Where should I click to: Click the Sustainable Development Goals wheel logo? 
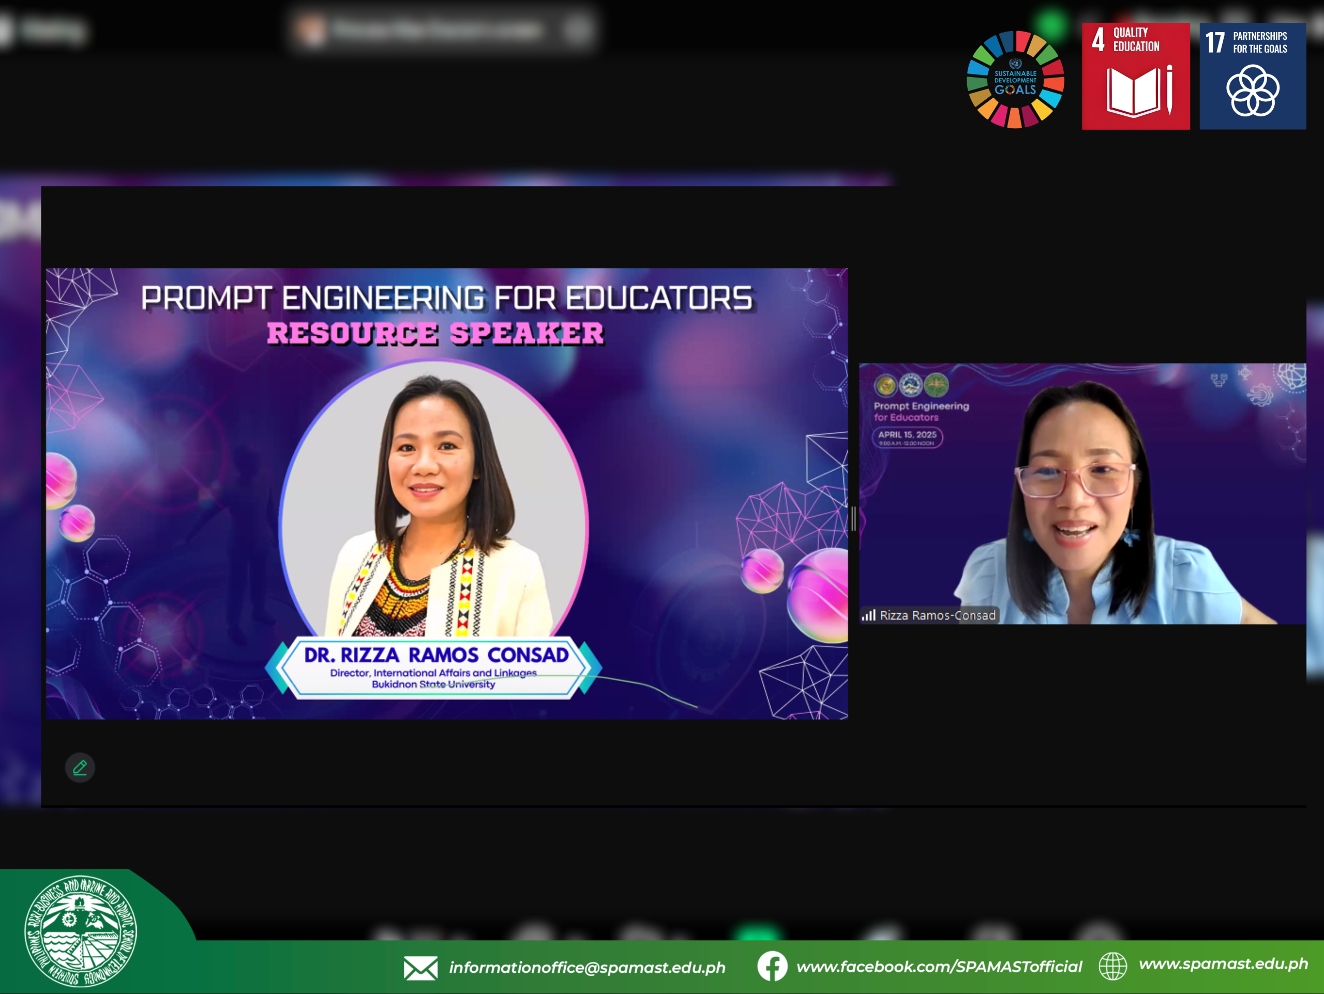(1015, 80)
